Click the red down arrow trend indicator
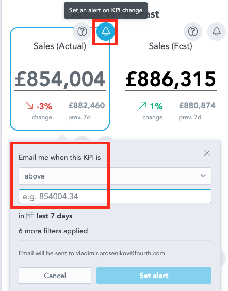228x291 pixels. (x=29, y=105)
